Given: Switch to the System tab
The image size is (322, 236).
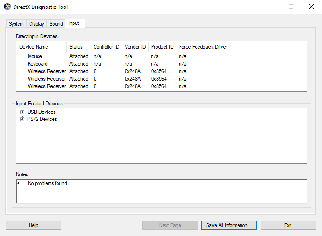Looking at the screenshot, I should pos(16,24).
